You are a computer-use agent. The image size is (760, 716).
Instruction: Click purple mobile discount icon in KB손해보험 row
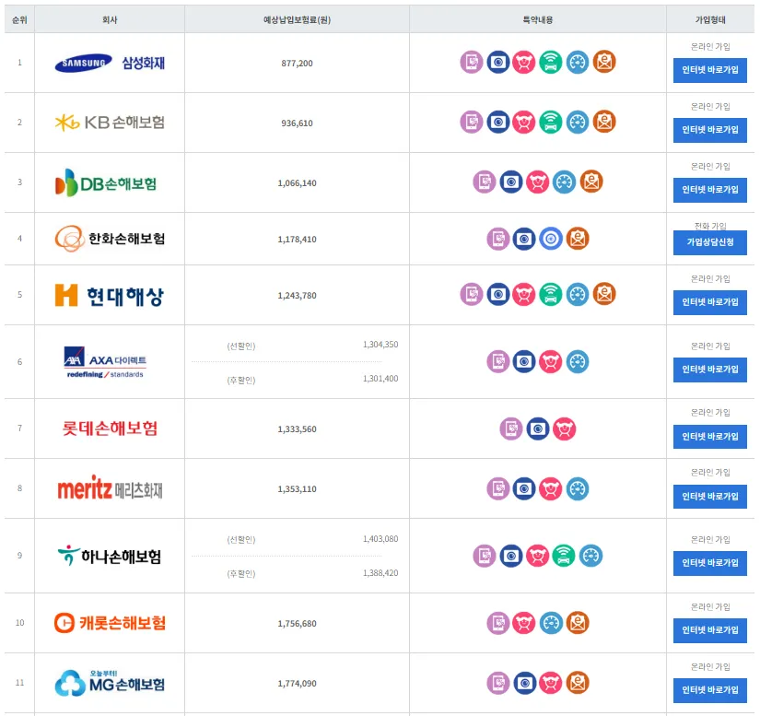click(x=471, y=123)
